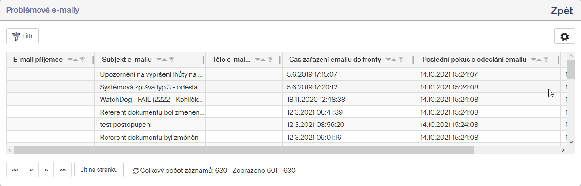
Task: Sort Subjekt e-mailu column ascending
Action: (165, 60)
